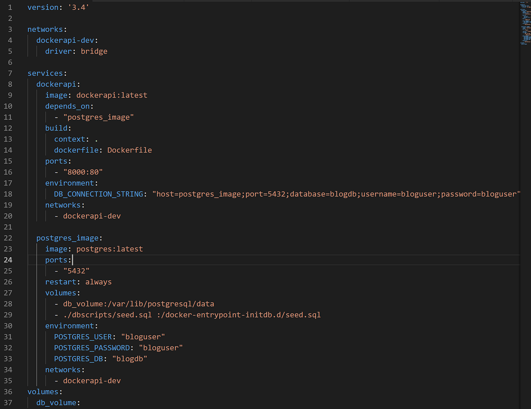
Task: Click the always restart policy value
Action: (x=98, y=282)
